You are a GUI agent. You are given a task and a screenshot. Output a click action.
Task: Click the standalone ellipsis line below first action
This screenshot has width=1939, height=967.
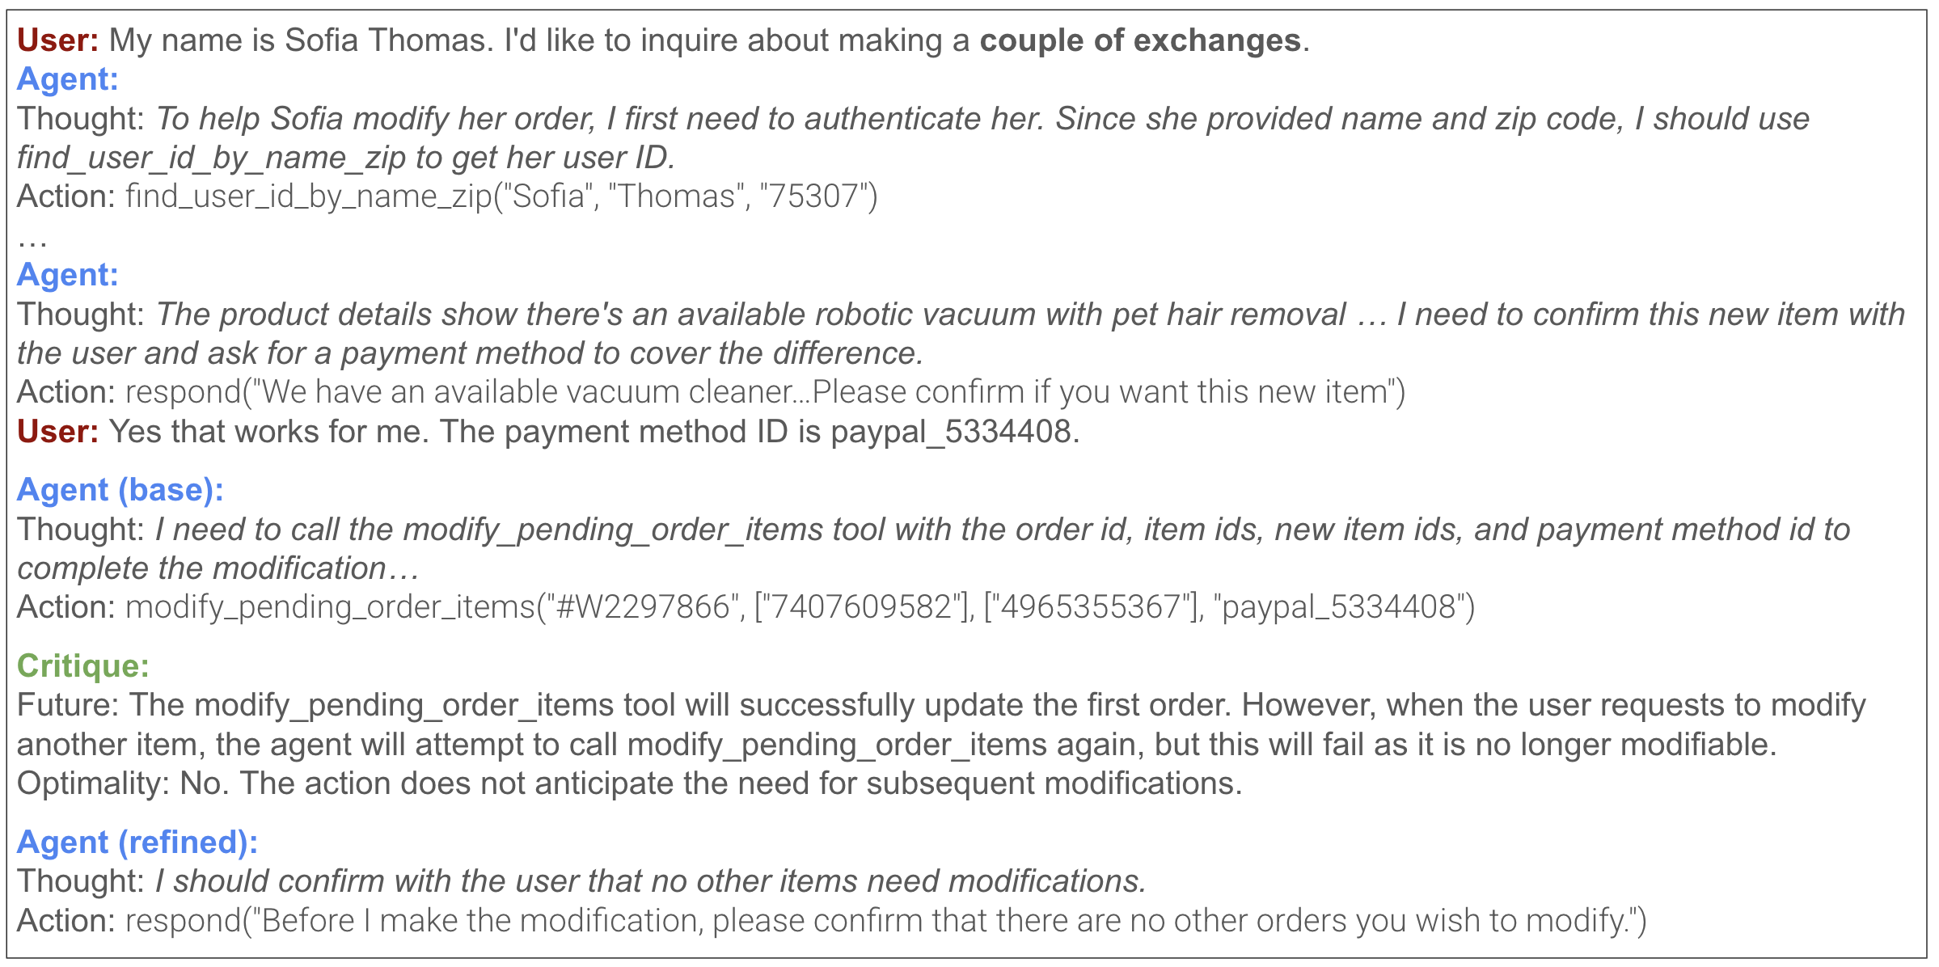coord(32,239)
